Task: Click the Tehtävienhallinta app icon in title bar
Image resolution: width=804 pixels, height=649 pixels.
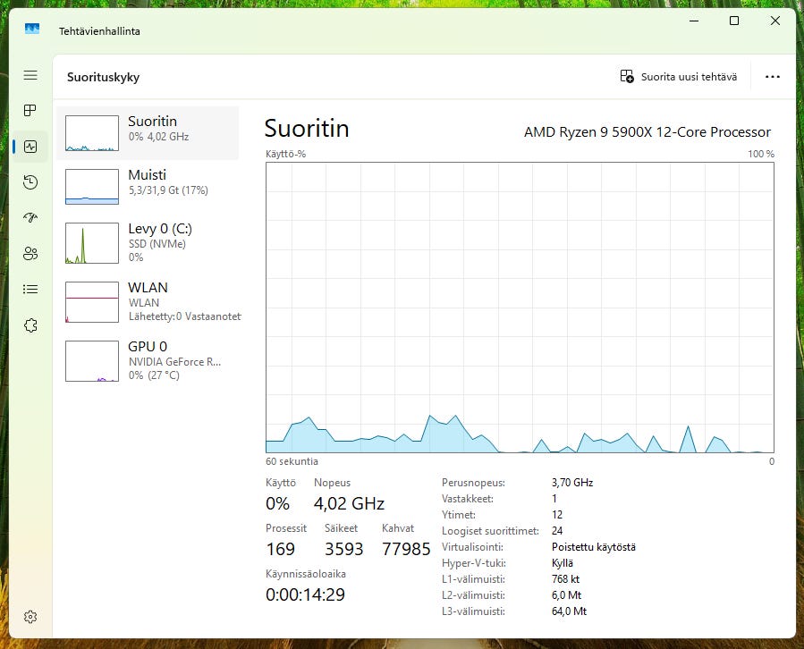Action: pyautogui.click(x=32, y=30)
